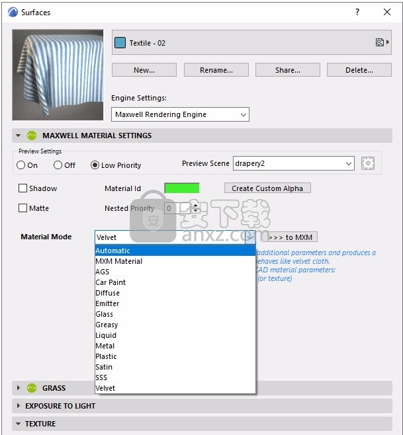Pick Satin in the mode list
403x435 pixels.
(x=175, y=367)
